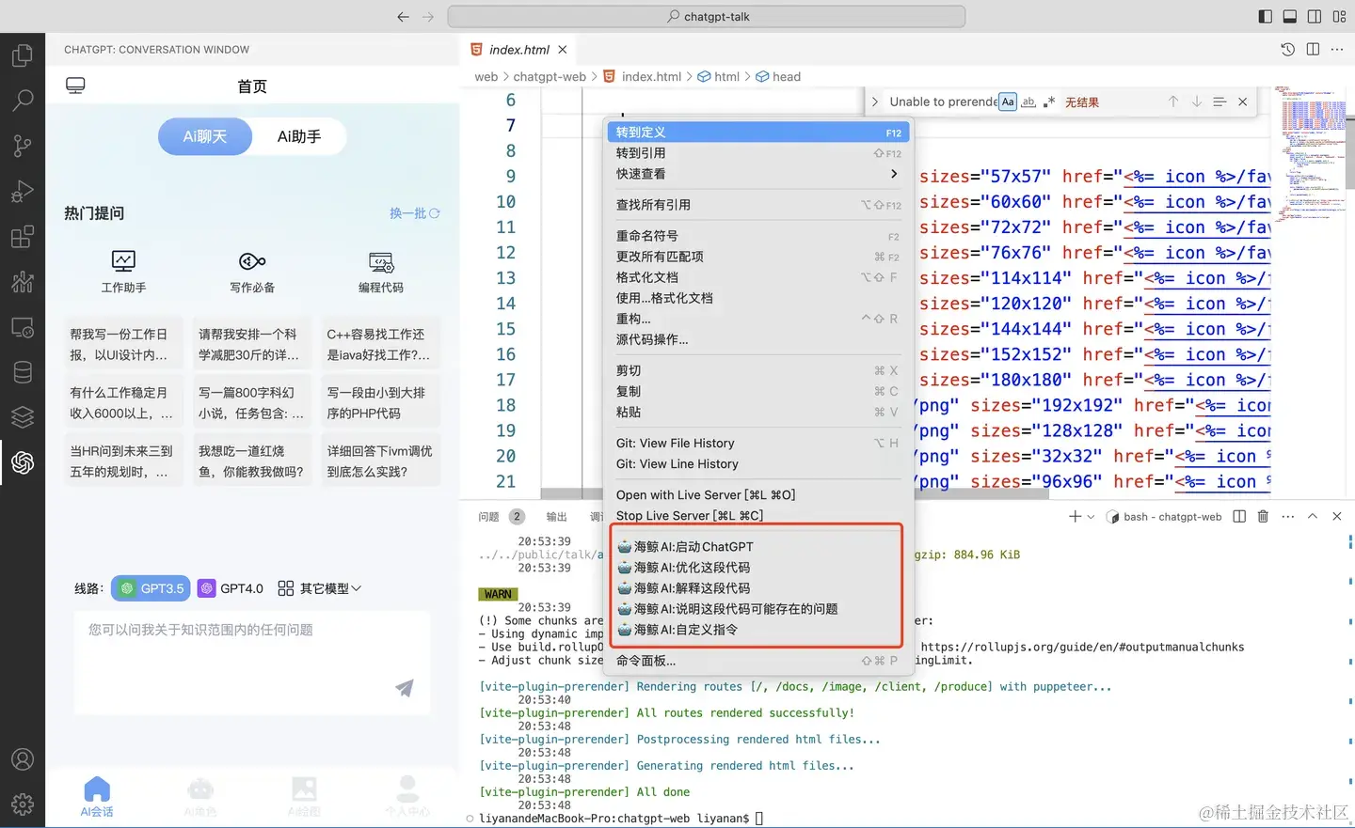Open 命令面板 from context menu
Image resolution: width=1355 pixels, height=828 pixels.
click(758, 661)
